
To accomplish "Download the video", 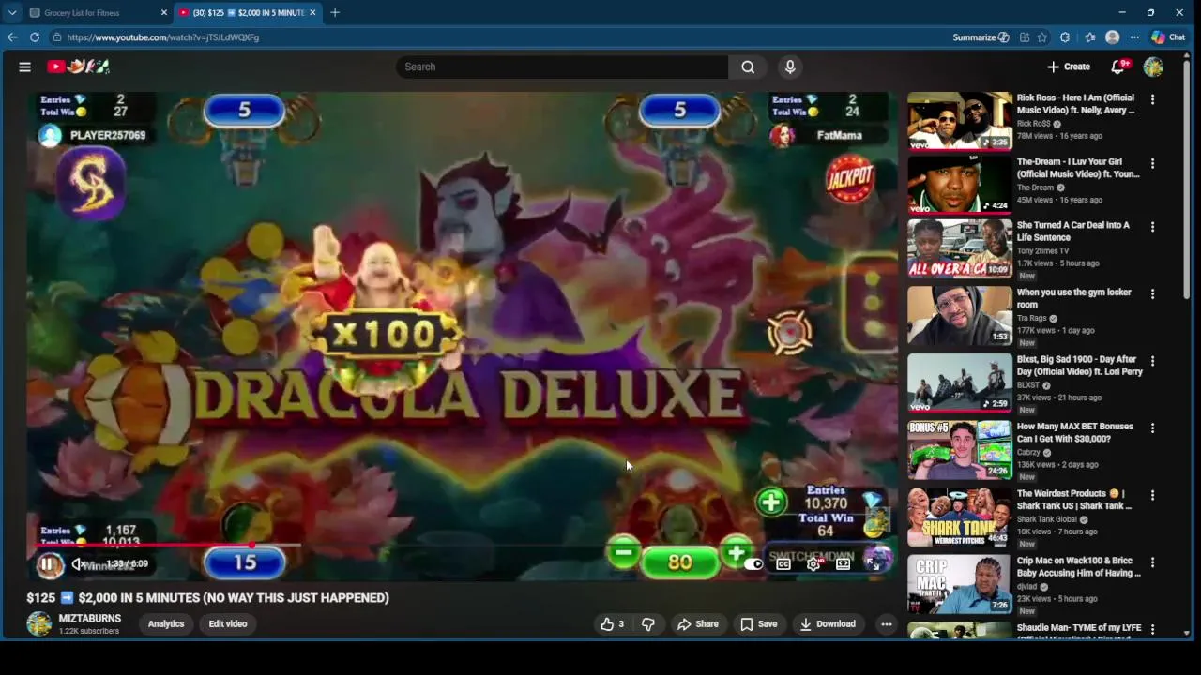I will pos(828,624).
